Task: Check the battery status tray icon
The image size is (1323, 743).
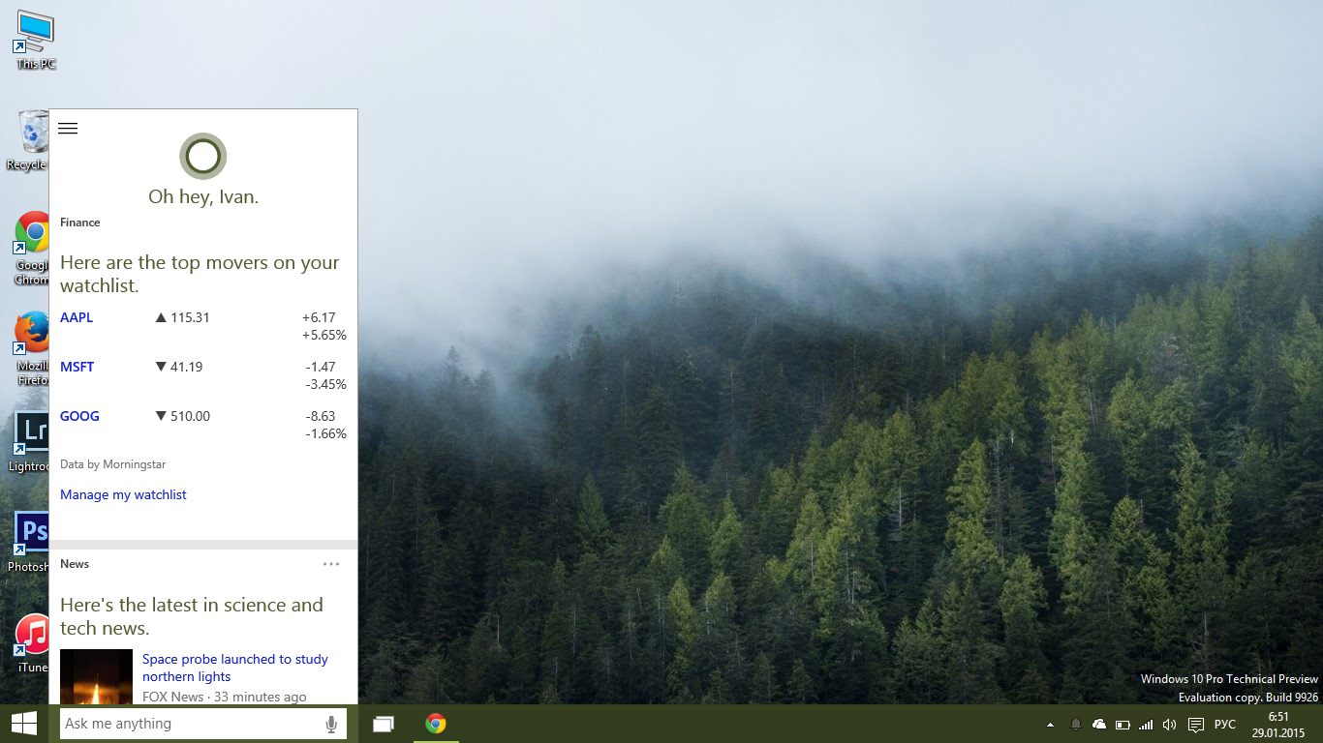Action: point(1123,725)
